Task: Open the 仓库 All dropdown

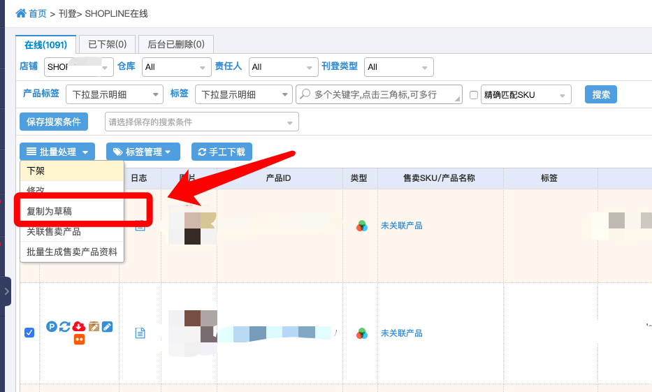Action: [x=177, y=67]
